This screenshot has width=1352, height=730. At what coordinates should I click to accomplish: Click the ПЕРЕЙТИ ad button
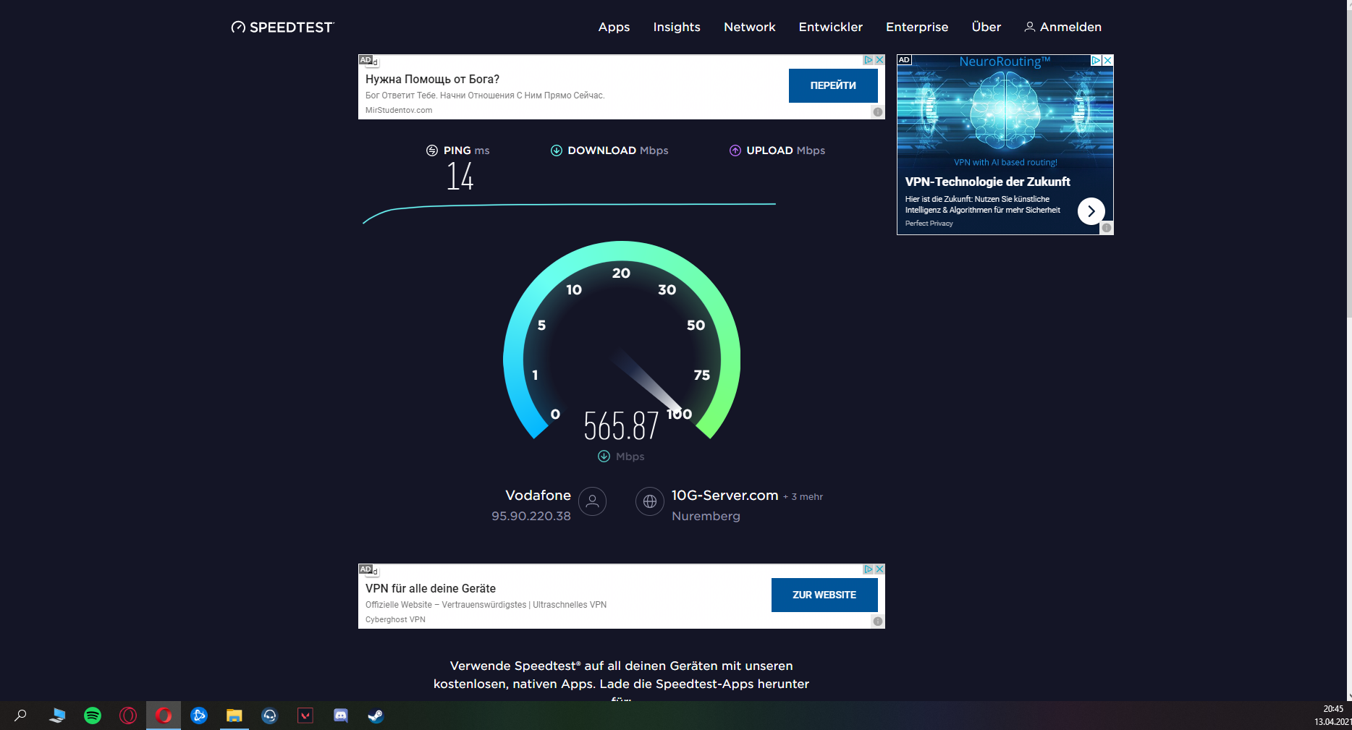[833, 85]
